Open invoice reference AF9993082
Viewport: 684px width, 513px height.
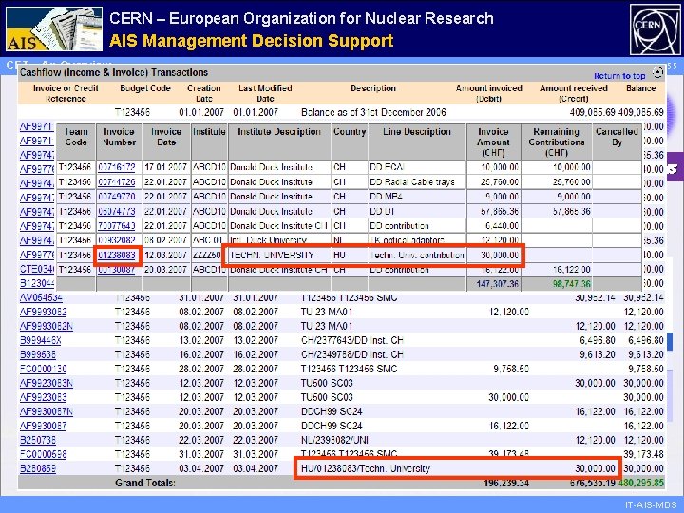(43, 312)
